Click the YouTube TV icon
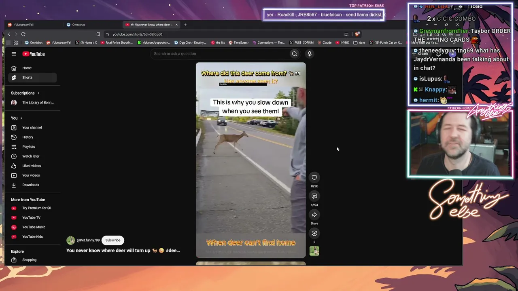 click(x=14, y=218)
